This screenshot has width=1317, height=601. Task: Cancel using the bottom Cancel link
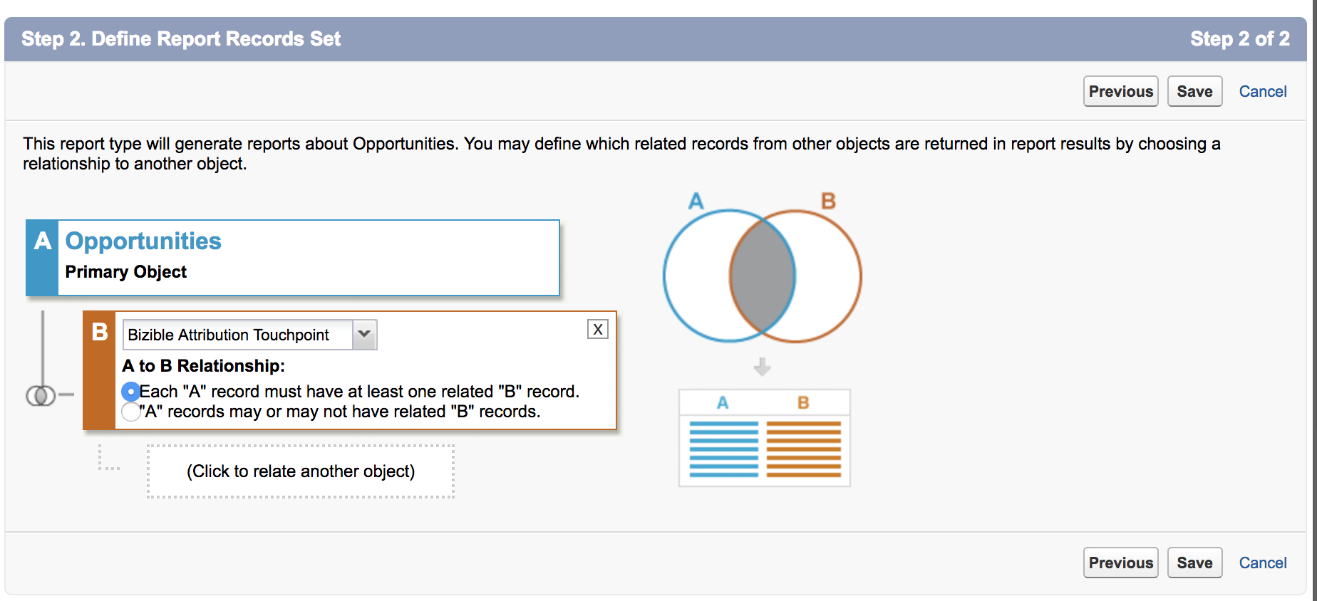(x=1263, y=563)
